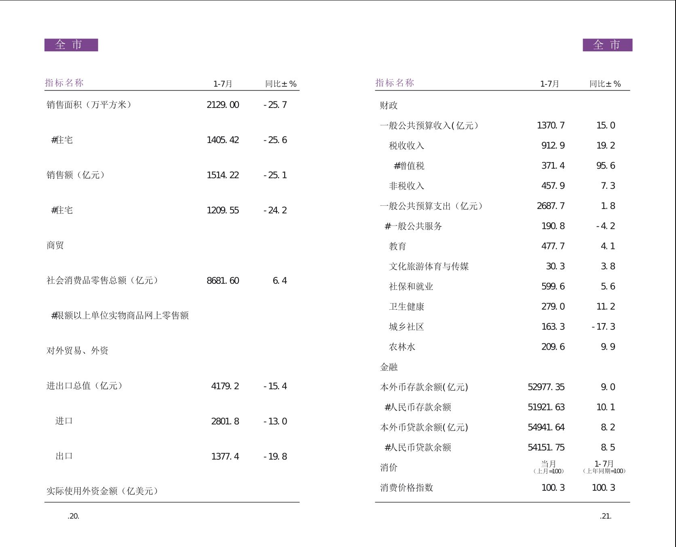Screen dimensions: 676x547
Task: Select the 本外币存款余额(亿元) label
Action: (424, 387)
